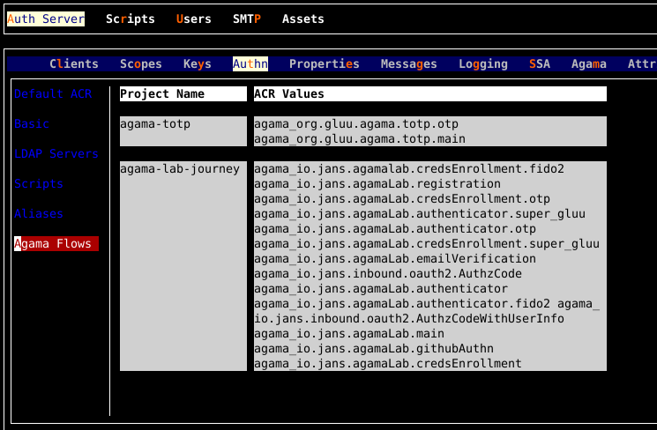Open the Keys tab

click(x=197, y=63)
